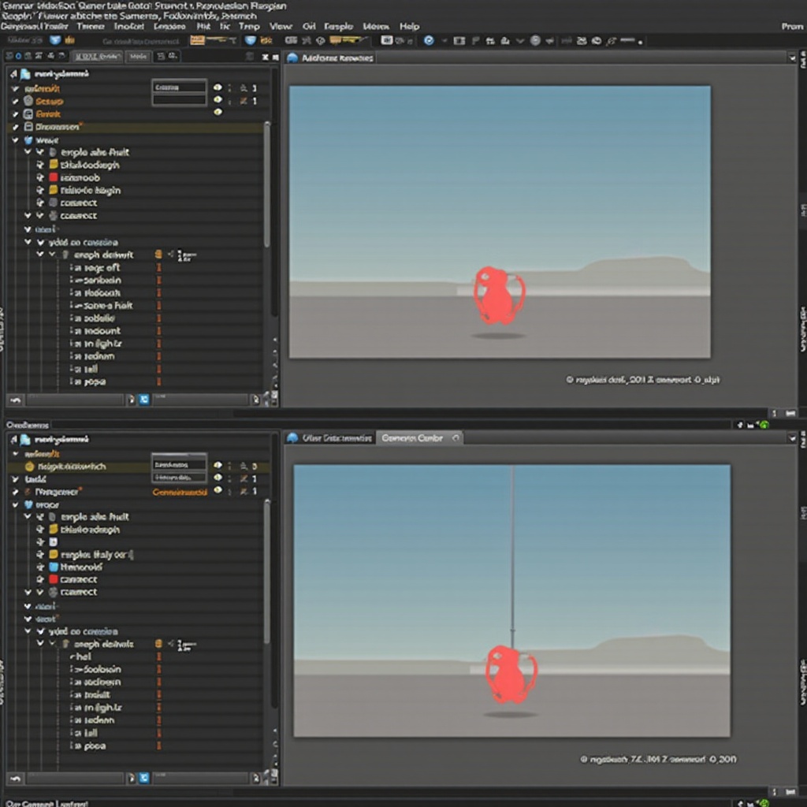The height and width of the screenshot is (807, 807).
Task: Click the red item icon in upper tree
Action: click(54, 178)
